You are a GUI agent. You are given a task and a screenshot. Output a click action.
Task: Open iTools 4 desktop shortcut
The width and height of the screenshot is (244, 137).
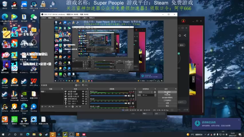pos(34,121)
